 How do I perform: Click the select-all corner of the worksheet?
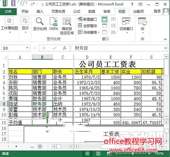(x=5, y=57)
